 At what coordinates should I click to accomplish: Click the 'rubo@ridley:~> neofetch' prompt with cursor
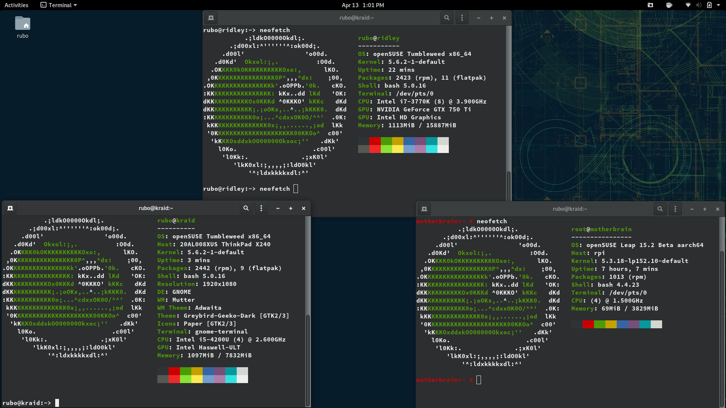click(x=250, y=189)
